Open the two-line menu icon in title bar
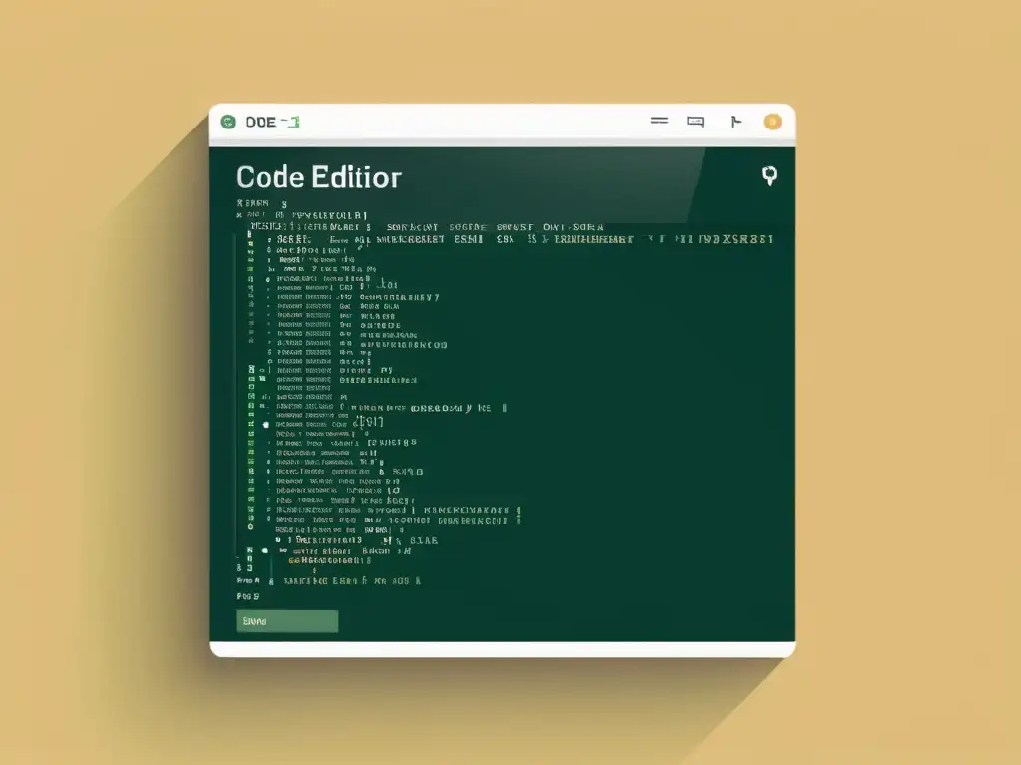 659,121
